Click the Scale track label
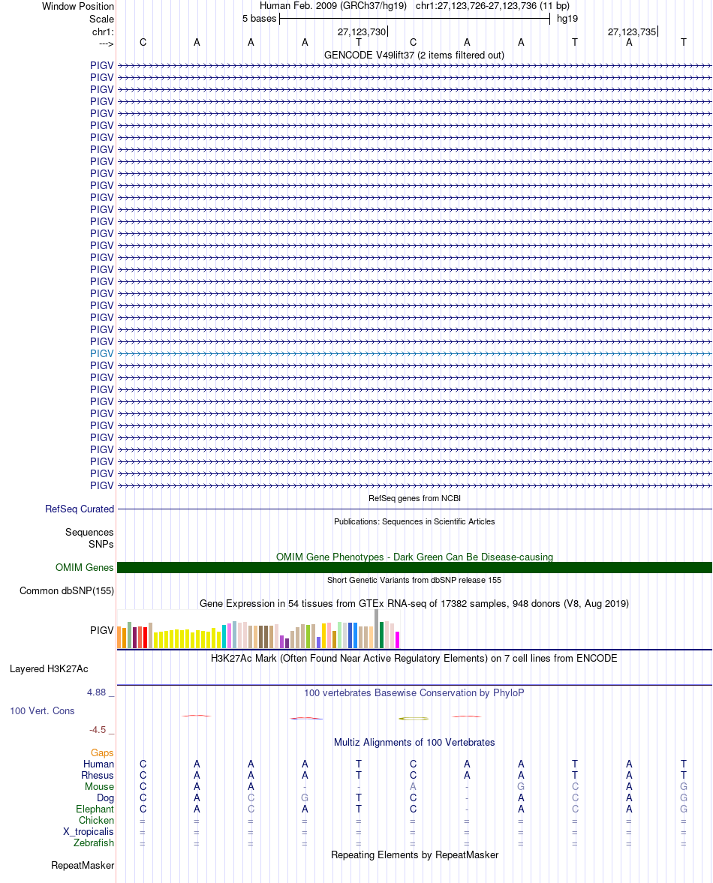Image resolution: width=713 pixels, height=883 pixels. 101,19
